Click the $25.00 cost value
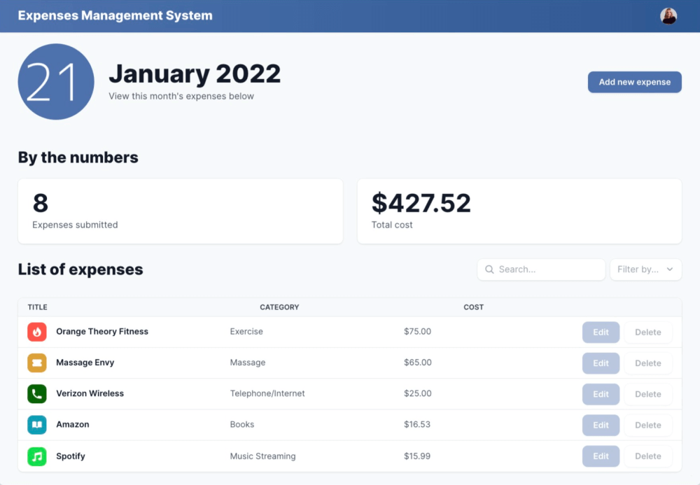The width and height of the screenshot is (700, 485). point(418,393)
